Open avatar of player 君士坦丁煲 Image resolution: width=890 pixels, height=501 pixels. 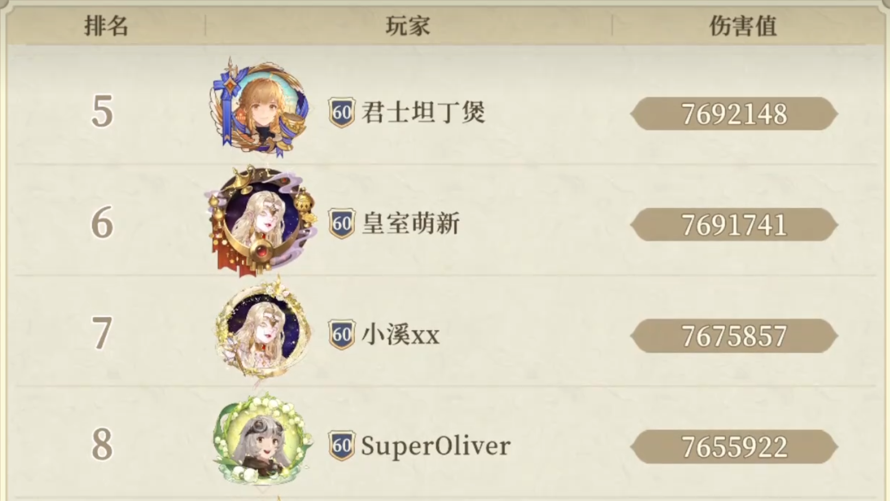click(260, 108)
